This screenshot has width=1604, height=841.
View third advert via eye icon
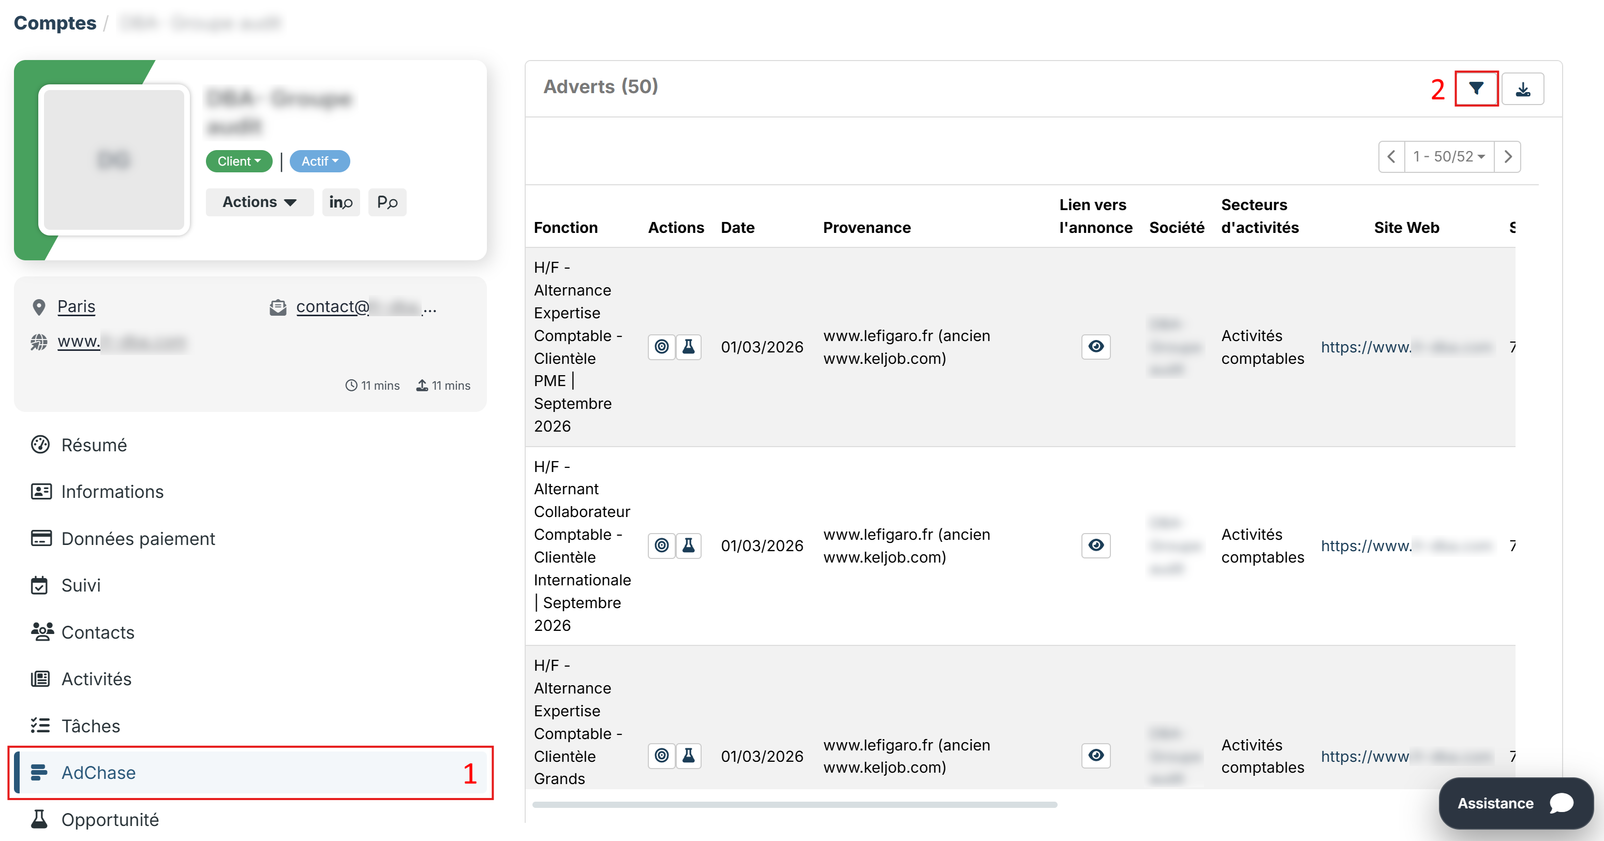1095,756
